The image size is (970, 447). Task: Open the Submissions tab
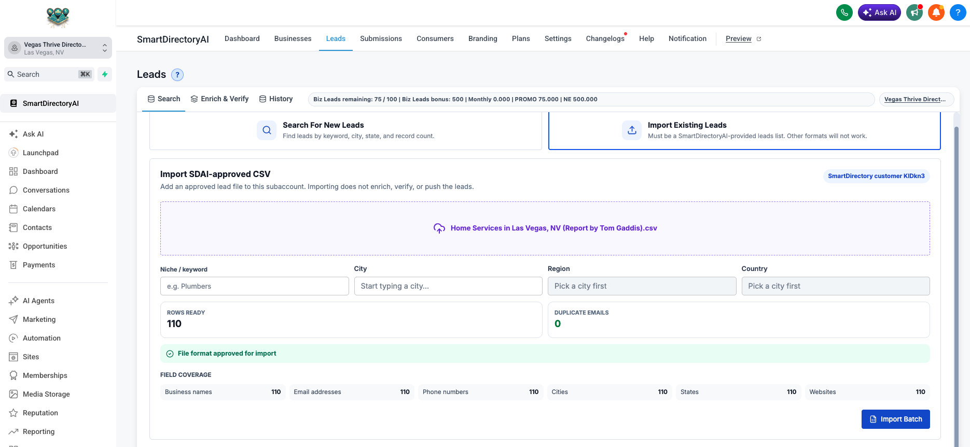(381, 38)
